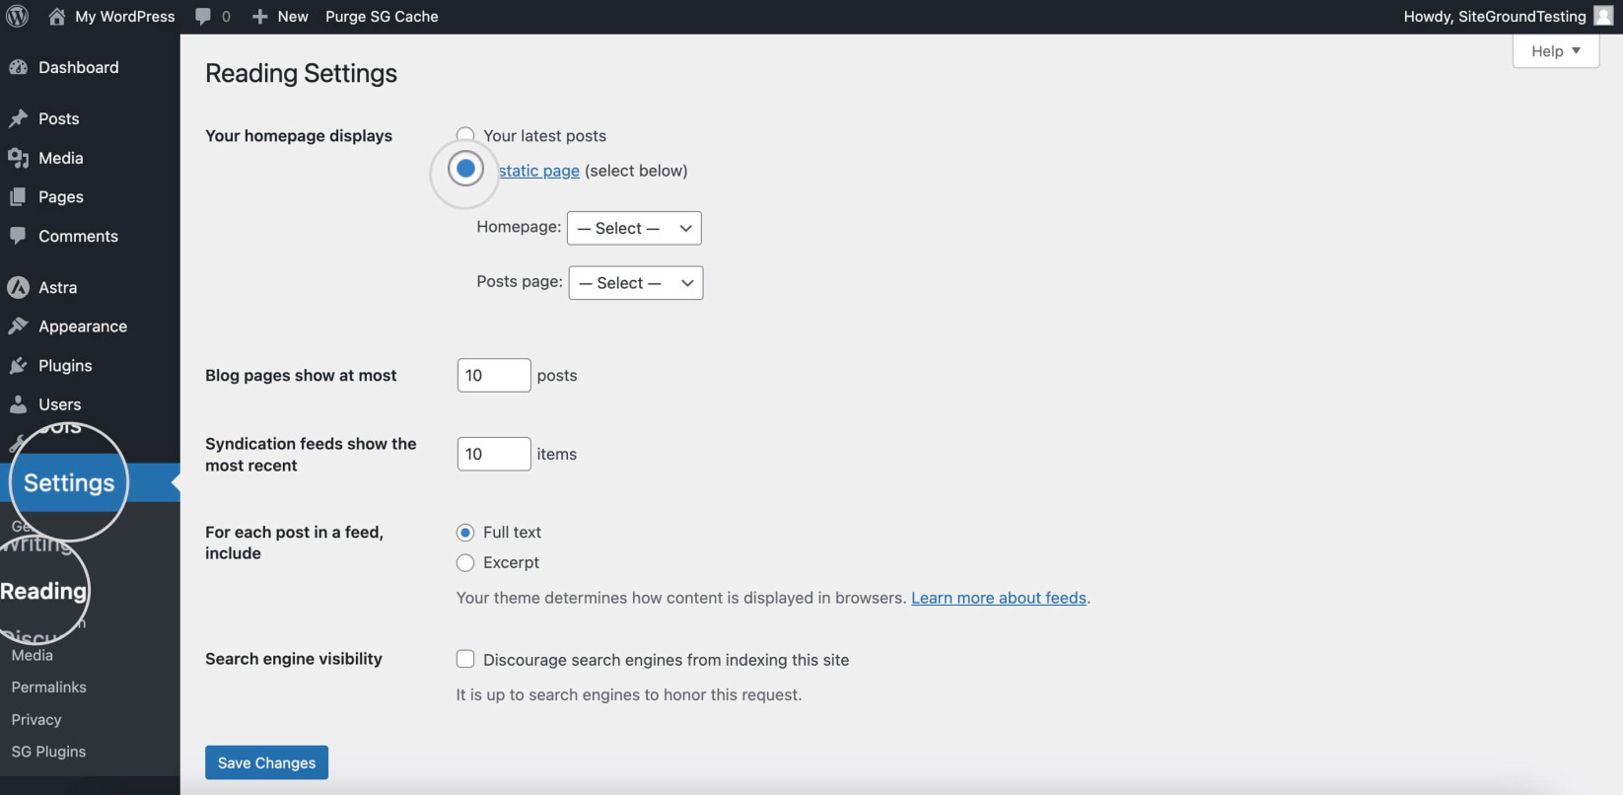Screen dimensions: 1623x795
Task: Open Learn more about feeds link
Action: (999, 598)
